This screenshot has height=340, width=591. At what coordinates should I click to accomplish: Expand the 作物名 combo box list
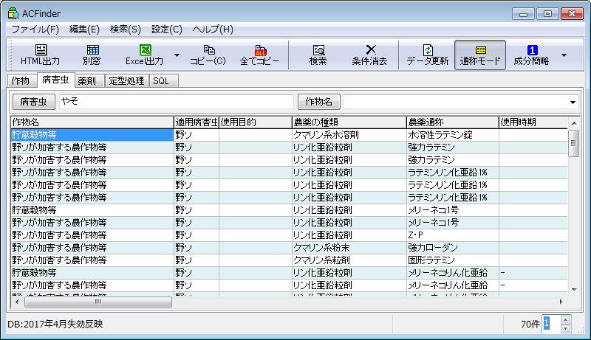[573, 102]
